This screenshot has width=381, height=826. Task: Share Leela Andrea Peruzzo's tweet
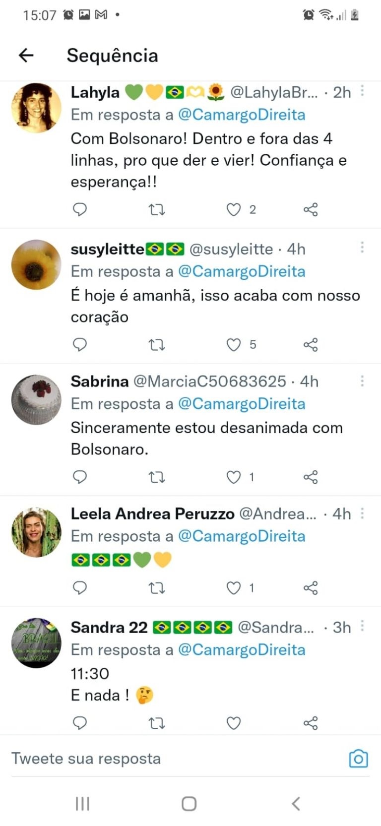click(x=311, y=588)
